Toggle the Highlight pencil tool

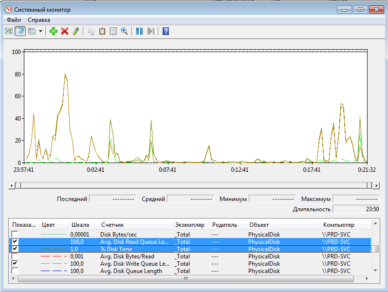click(x=75, y=31)
